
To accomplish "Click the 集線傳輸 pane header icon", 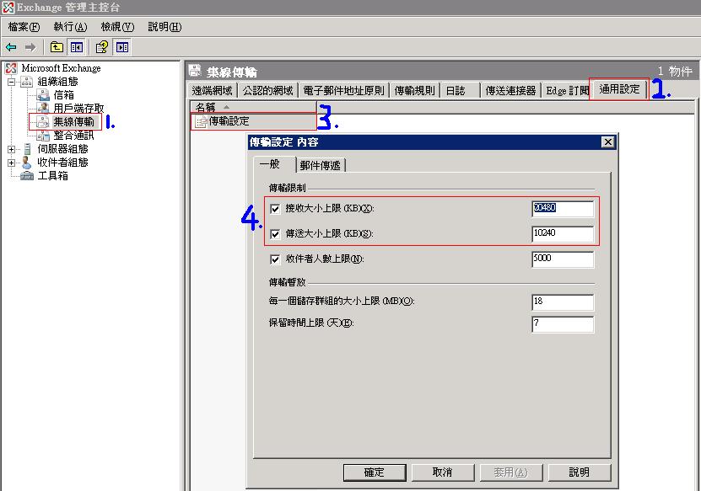I will coord(195,70).
